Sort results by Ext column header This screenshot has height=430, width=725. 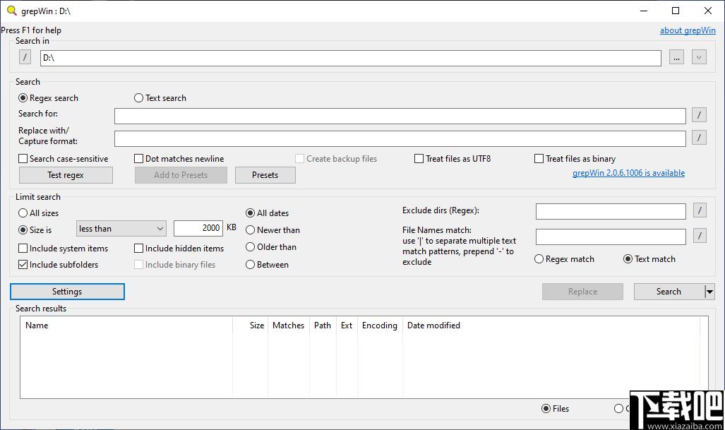(x=347, y=326)
